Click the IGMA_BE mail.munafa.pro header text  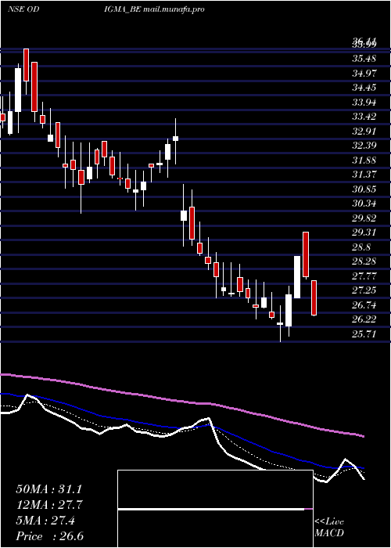pyautogui.click(x=154, y=9)
